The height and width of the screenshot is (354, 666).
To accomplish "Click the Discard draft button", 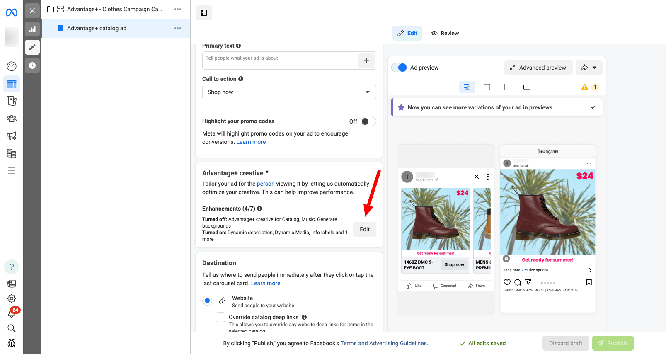I will point(566,343).
